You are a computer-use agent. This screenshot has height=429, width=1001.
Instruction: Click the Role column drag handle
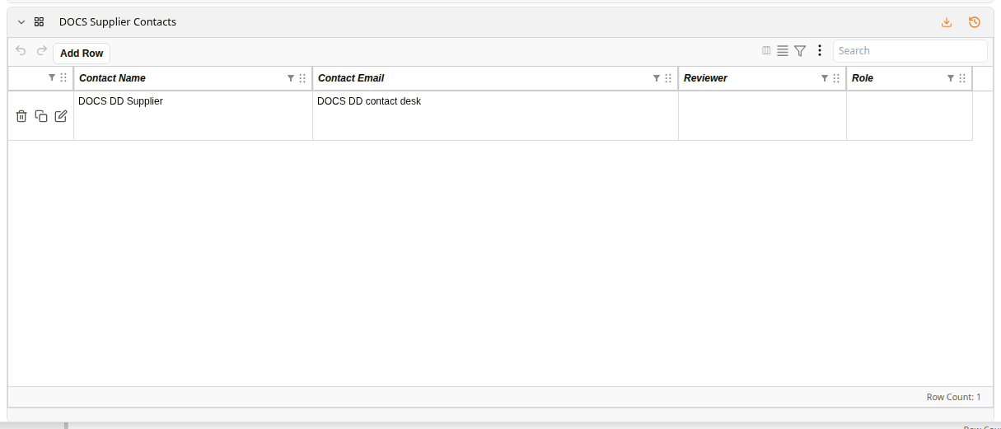[x=962, y=78]
